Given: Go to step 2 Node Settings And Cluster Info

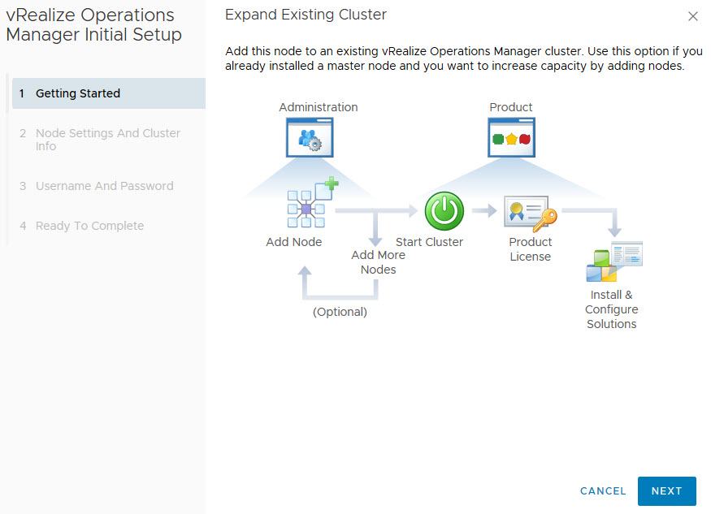Looking at the screenshot, I should (107, 140).
